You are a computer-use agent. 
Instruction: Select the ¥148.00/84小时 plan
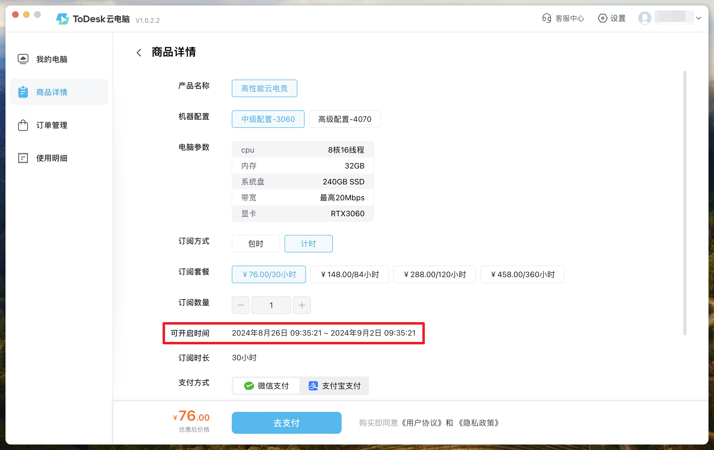pos(349,274)
